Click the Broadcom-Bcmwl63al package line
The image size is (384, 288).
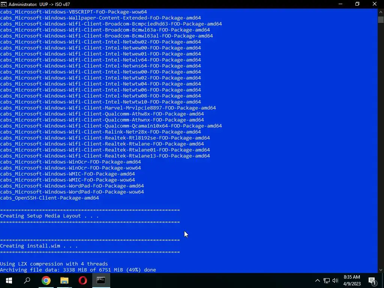pos(106,36)
